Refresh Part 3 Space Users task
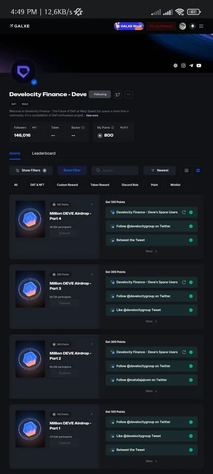 click(x=184, y=282)
